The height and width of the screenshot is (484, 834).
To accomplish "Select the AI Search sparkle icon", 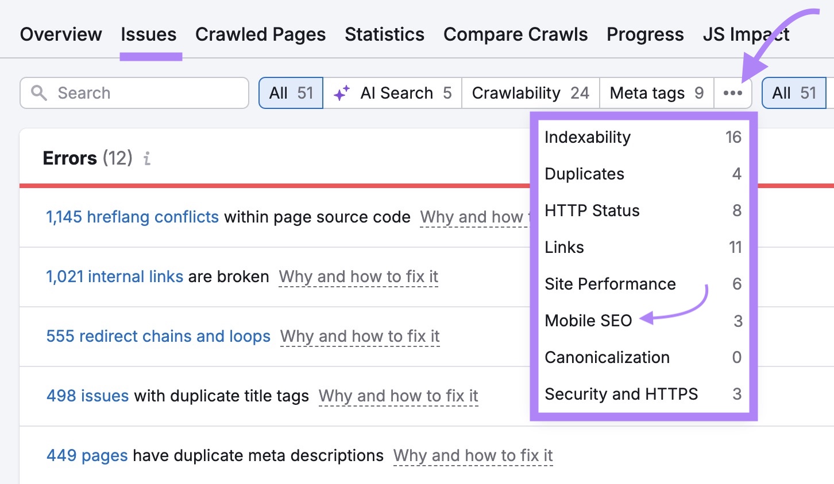I will click(341, 93).
